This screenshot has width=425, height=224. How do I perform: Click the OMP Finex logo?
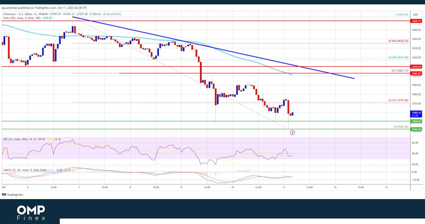pos(31,213)
